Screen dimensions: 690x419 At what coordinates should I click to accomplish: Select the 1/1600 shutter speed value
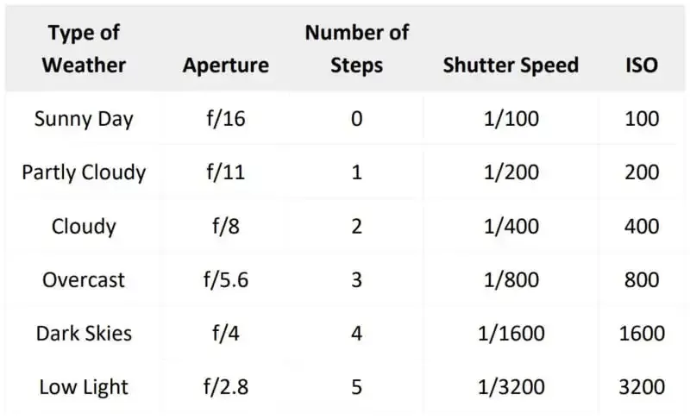click(x=511, y=333)
